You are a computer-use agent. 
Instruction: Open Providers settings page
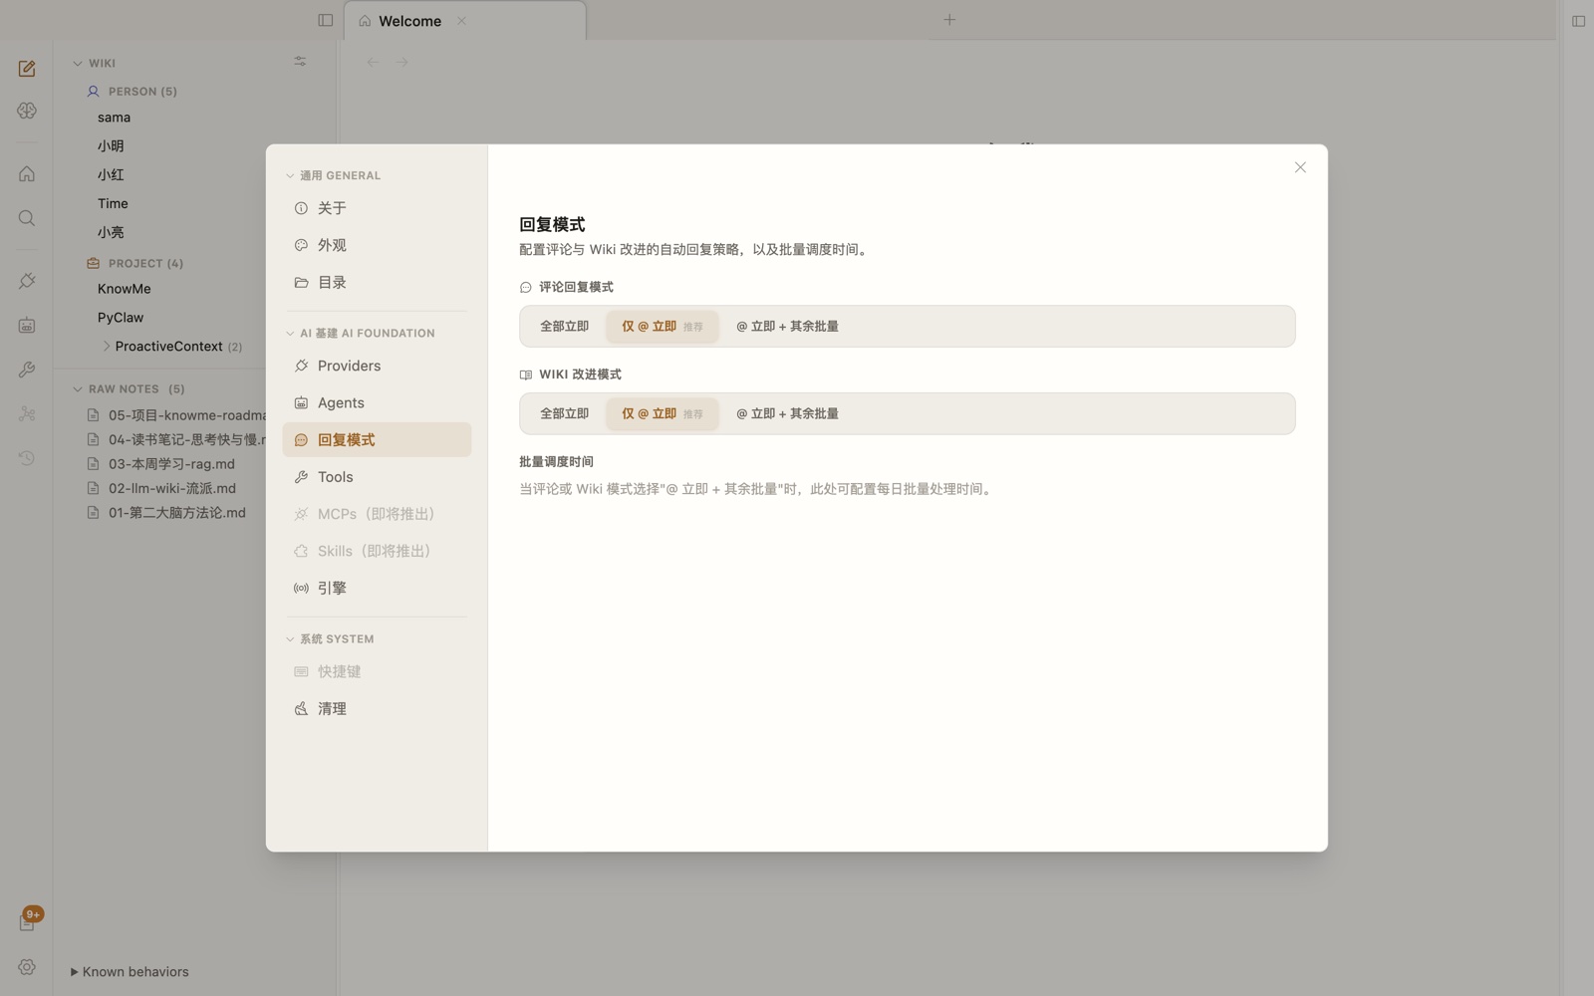tap(377, 366)
